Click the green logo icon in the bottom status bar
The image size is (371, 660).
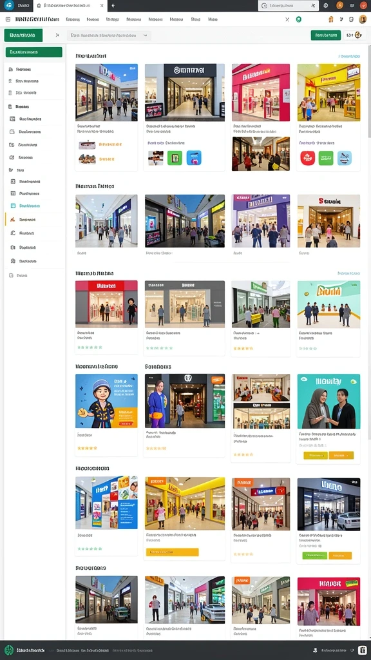tap(9, 650)
